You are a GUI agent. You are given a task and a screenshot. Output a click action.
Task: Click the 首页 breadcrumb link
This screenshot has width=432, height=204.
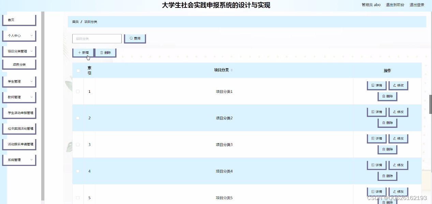pos(75,22)
